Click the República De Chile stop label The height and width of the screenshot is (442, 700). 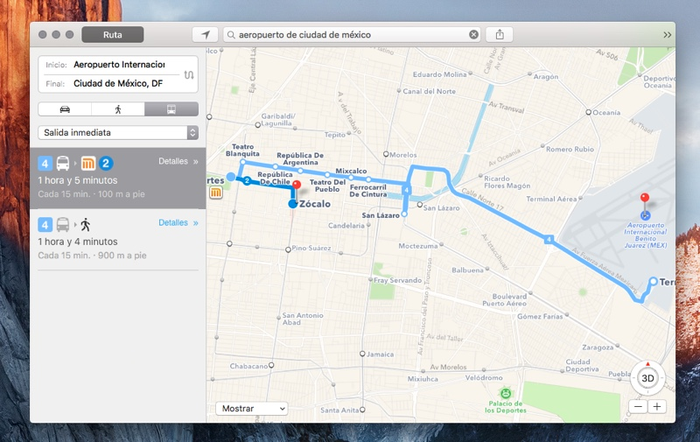tap(275, 179)
